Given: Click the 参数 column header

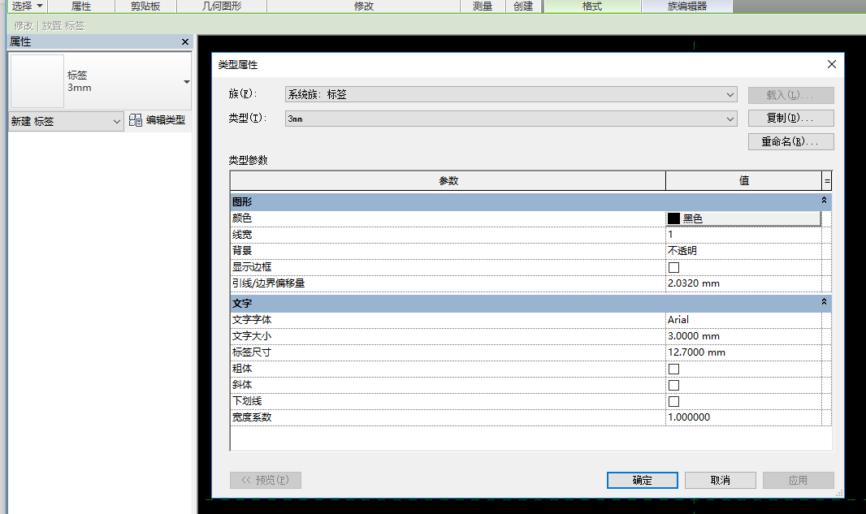Looking at the screenshot, I should click(x=448, y=180).
